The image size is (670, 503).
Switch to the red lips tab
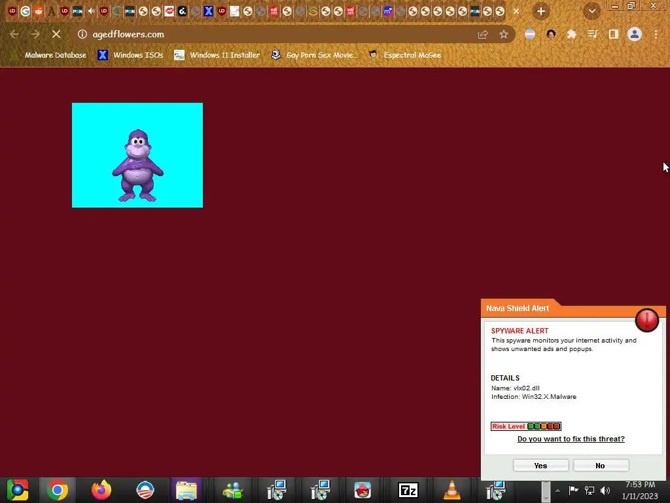tap(169, 11)
